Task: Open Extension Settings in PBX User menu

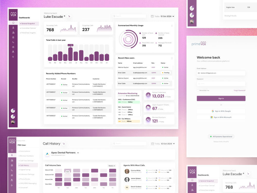Action: point(27,174)
